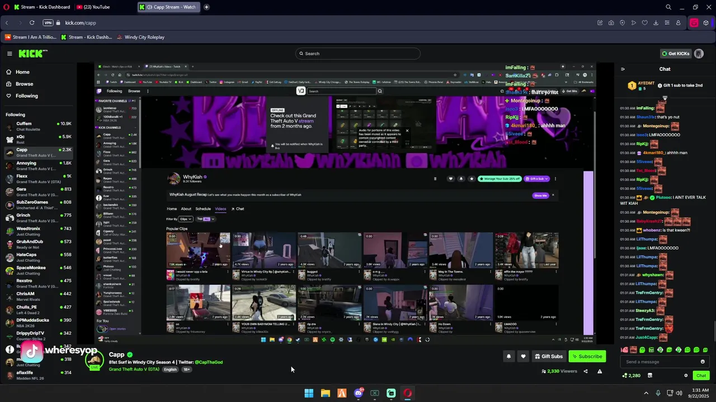
Task: Open Windy City Roleplay bookmark
Action: tap(140, 37)
